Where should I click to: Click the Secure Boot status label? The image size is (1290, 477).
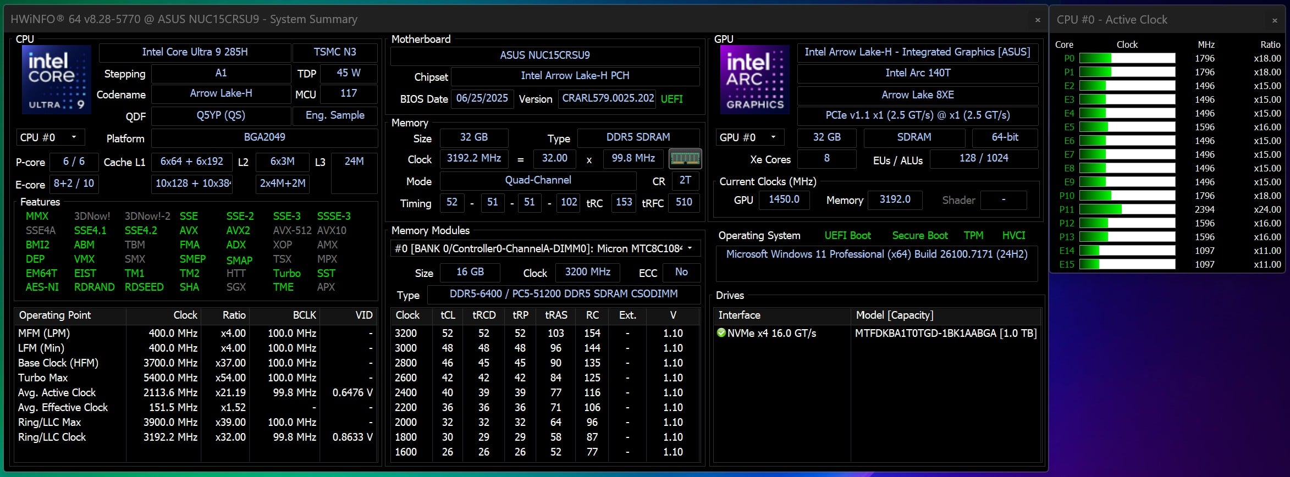919,235
